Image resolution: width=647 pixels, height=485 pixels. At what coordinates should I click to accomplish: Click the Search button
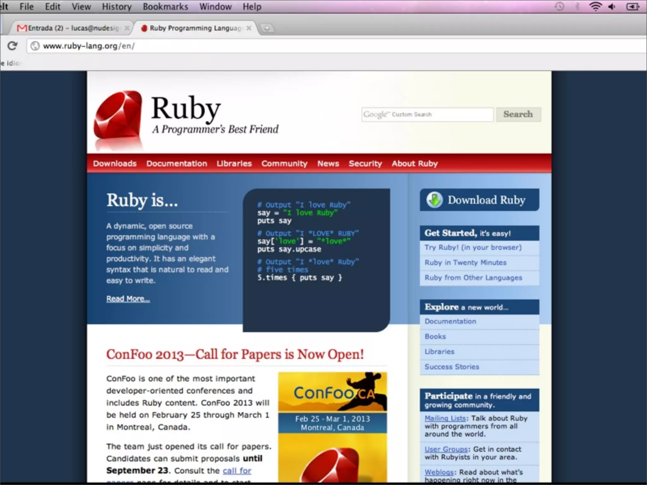click(x=518, y=114)
